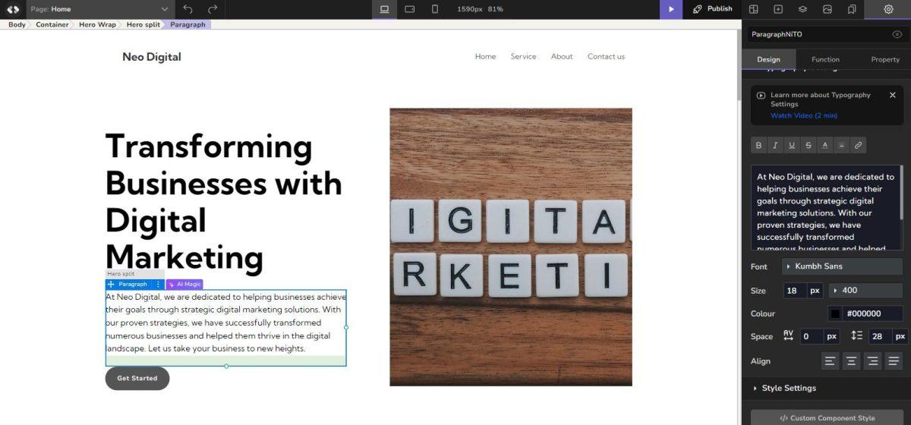This screenshot has width=911, height=425.
Task: Align text right
Action: pyautogui.click(x=873, y=361)
